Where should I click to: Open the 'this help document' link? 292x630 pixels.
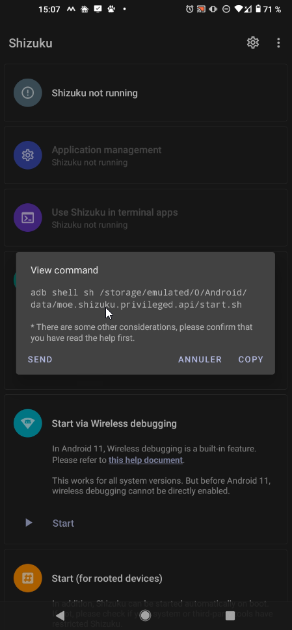click(x=146, y=460)
